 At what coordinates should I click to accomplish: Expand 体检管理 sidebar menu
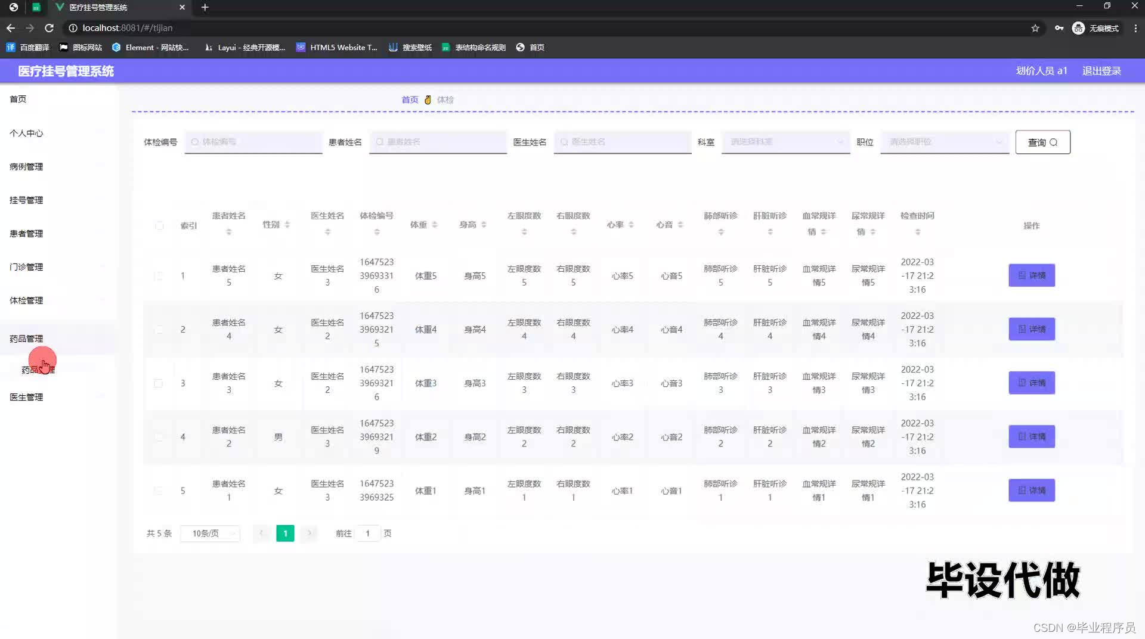58,300
